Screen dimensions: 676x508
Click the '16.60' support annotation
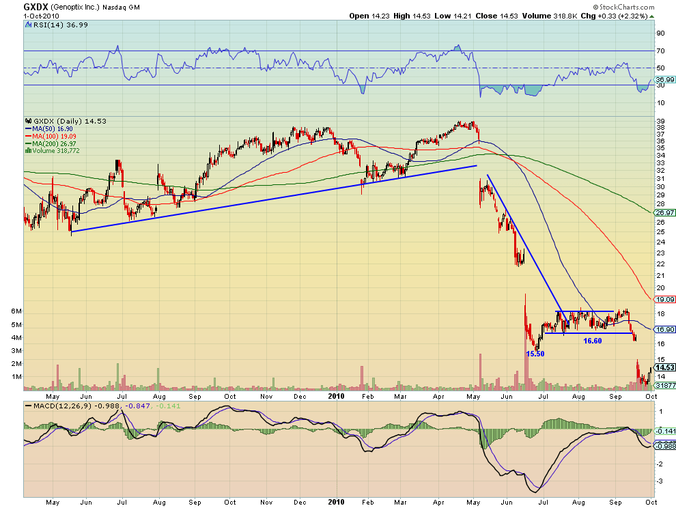(x=593, y=341)
